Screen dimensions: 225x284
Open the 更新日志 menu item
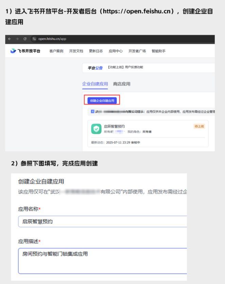(x=96, y=51)
